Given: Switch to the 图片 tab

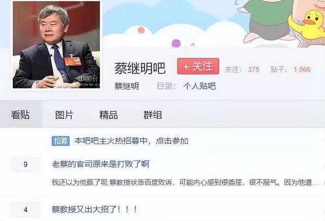Looking at the screenshot, I should point(64,115).
